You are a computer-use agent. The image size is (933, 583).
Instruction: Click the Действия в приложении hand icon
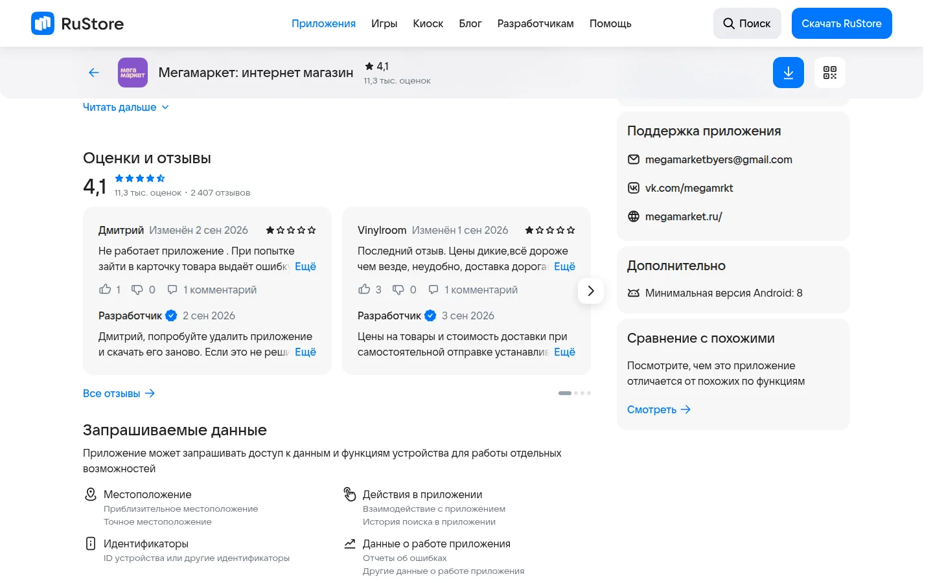pyautogui.click(x=350, y=494)
